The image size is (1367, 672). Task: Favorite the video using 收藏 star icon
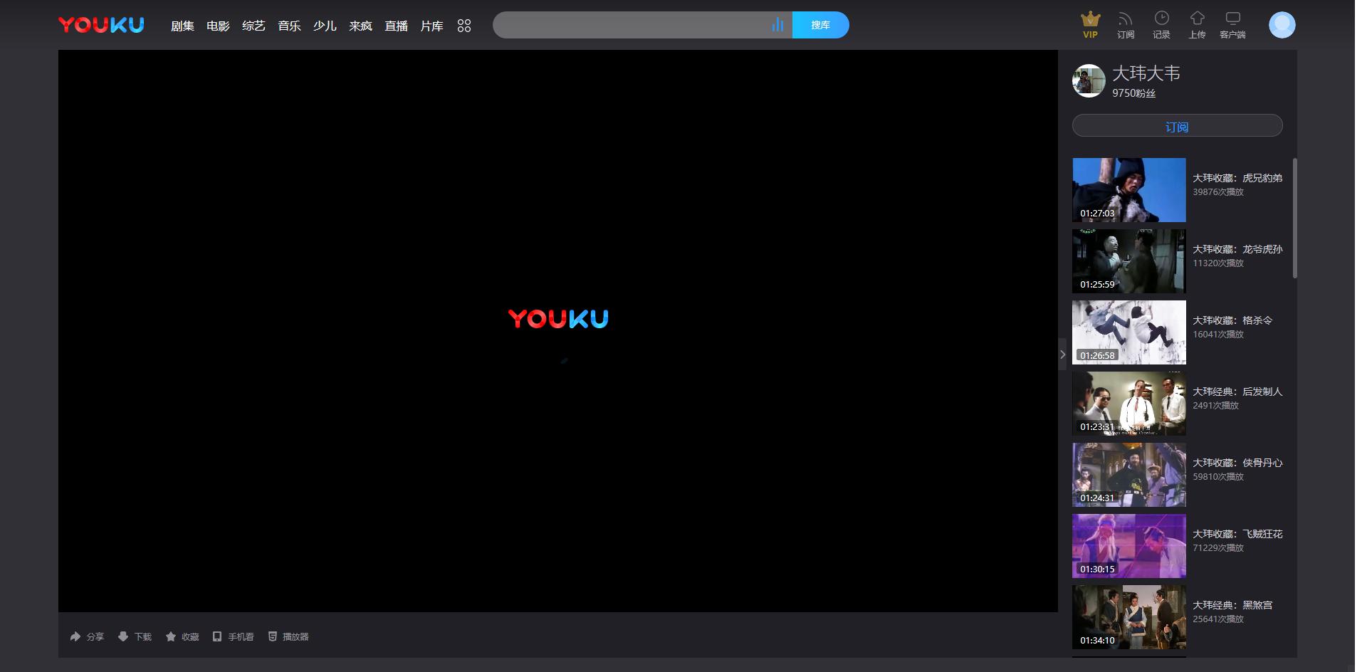coord(170,636)
